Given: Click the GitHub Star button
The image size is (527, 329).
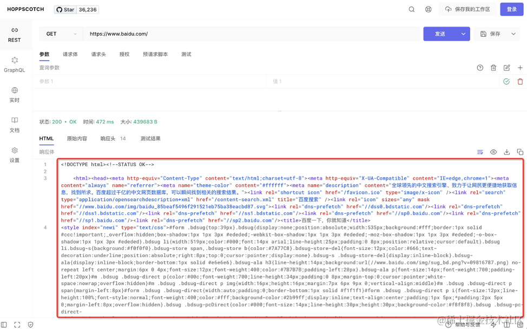Looking at the screenshot, I should 65,9.
